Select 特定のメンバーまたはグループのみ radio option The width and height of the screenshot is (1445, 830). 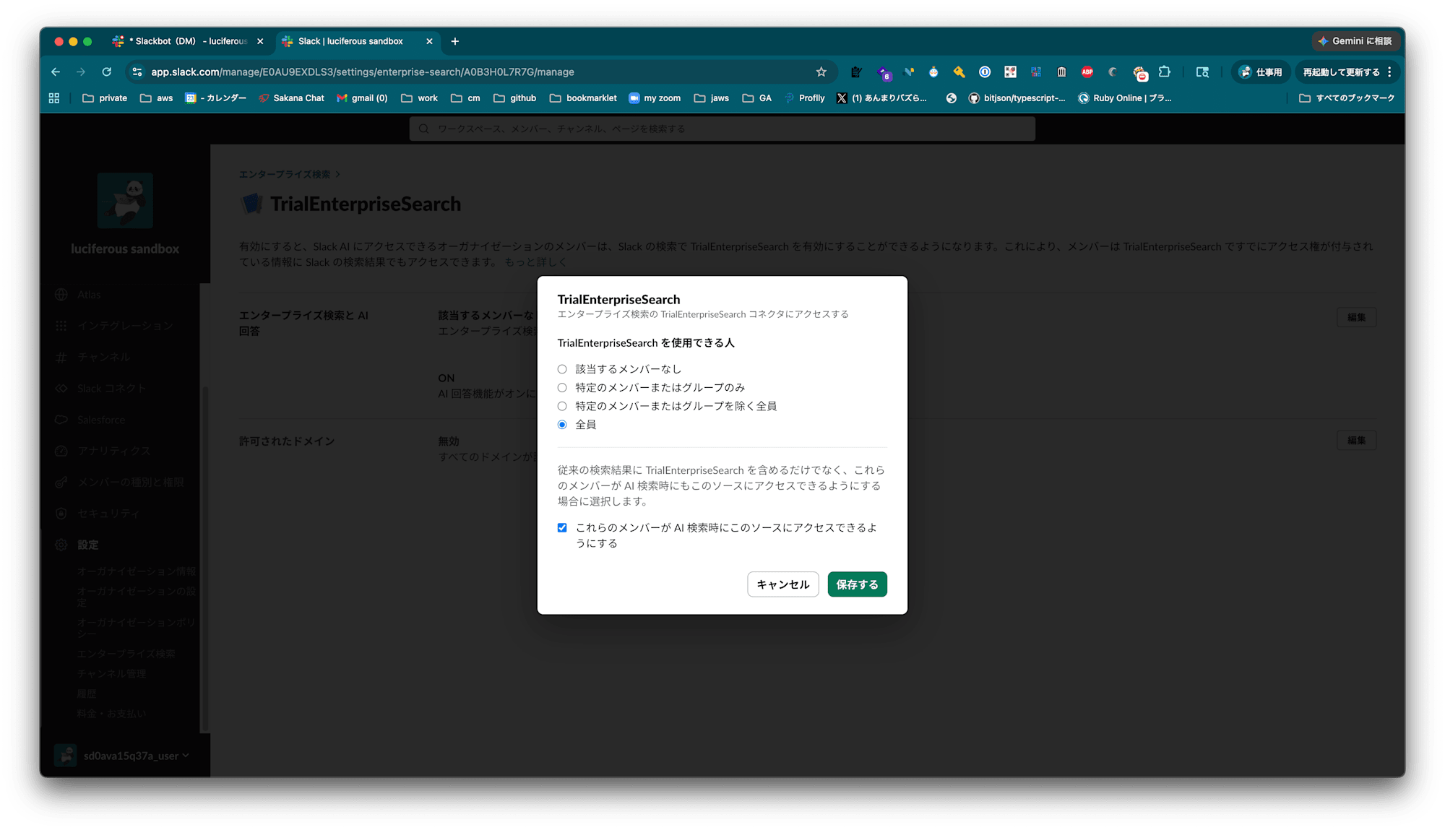tap(562, 388)
